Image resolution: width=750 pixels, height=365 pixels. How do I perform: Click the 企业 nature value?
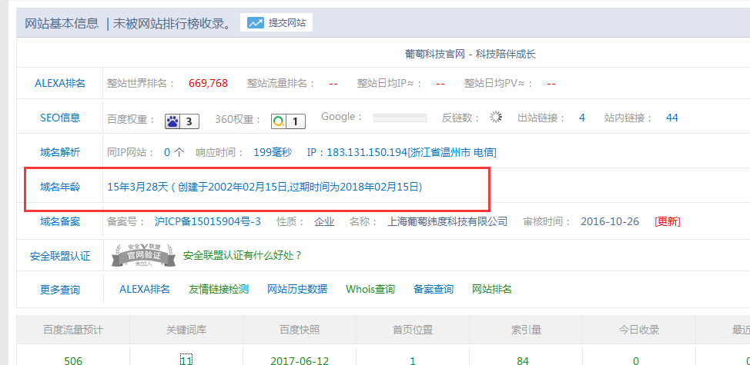point(324,221)
